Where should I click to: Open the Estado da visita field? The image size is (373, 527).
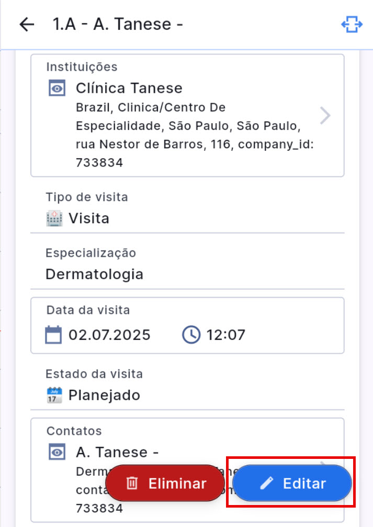tap(104, 395)
